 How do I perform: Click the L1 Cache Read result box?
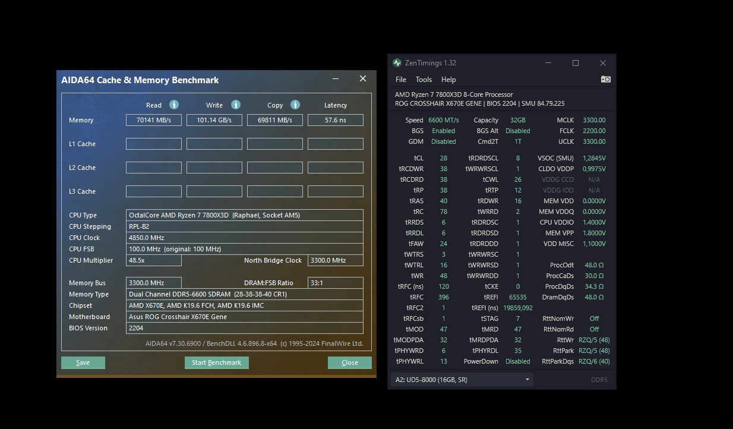pyautogui.click(x=154, y=144)
